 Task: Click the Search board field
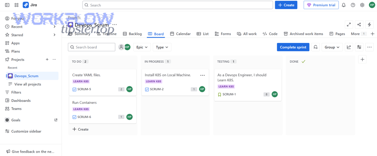(92, 47)
